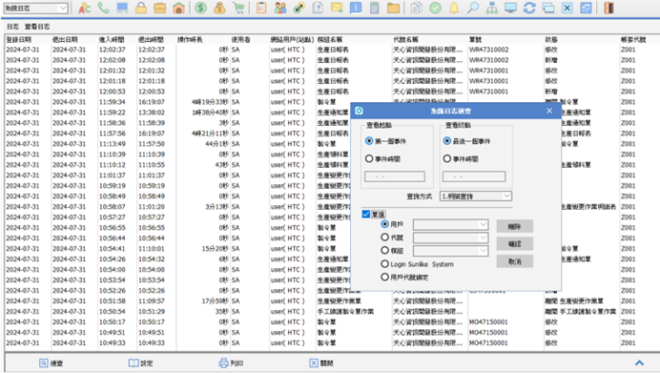Toggle the checkbox above the 用戶 radio

click(x=366, y=215)
